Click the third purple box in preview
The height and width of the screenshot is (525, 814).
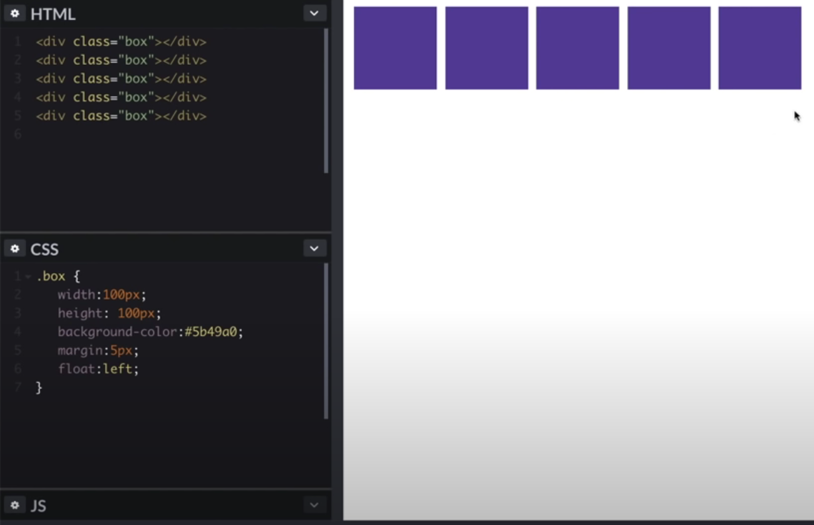(577, 48)
